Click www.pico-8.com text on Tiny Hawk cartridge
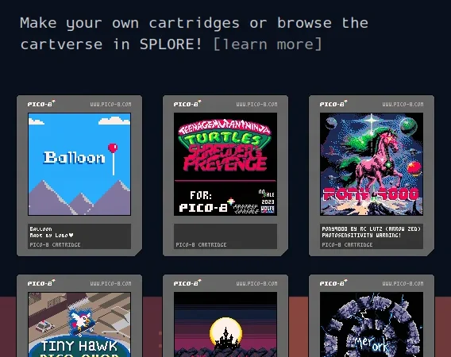Screen dimensions: 451x357 pos(110,284)
